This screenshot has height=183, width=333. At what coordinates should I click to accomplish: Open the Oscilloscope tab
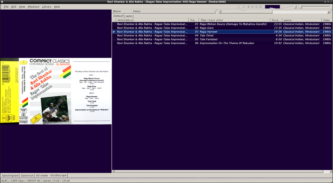click(x=58, y=175)
